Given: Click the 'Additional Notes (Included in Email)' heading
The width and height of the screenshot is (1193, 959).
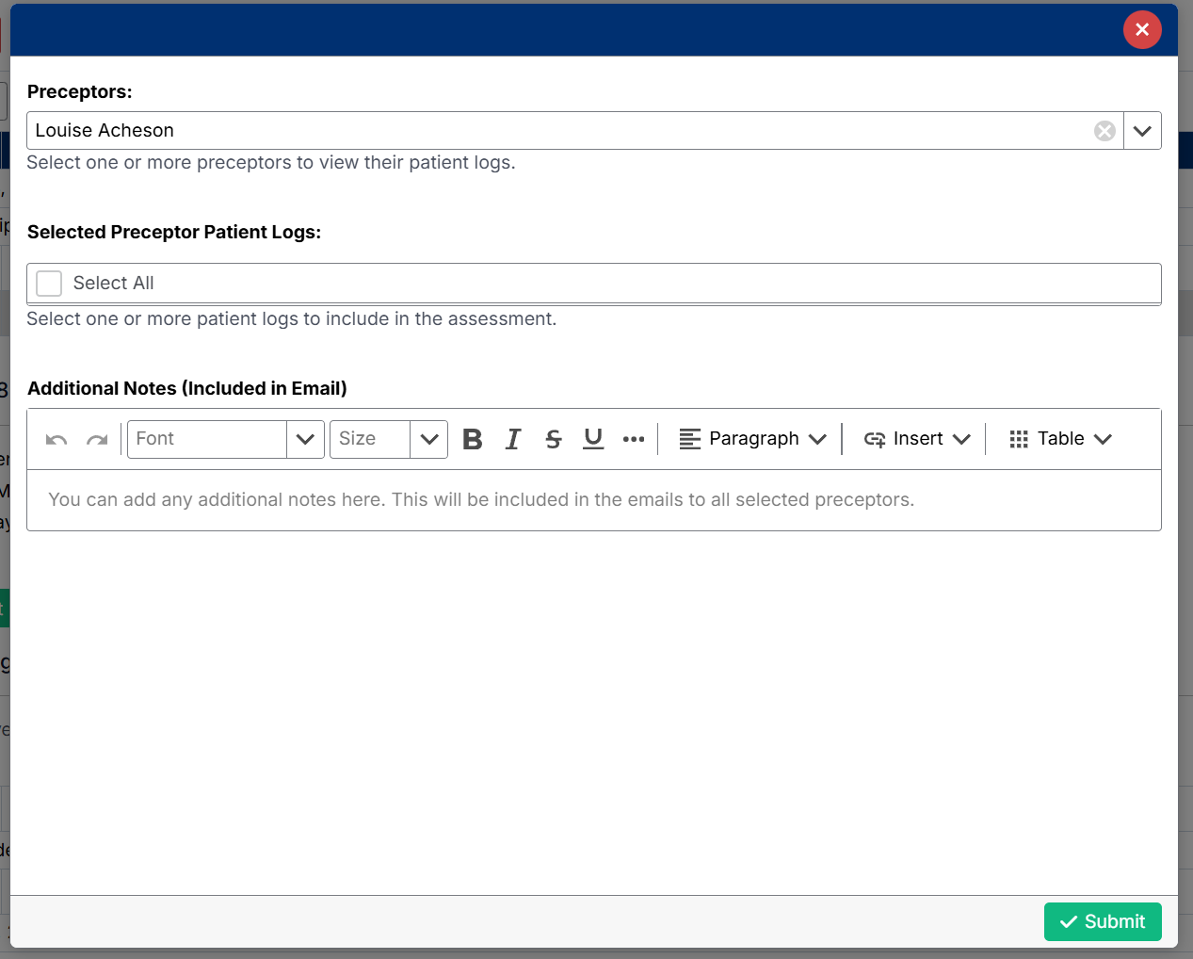Looking at the screenshot, I should click(x=187, y=389).
